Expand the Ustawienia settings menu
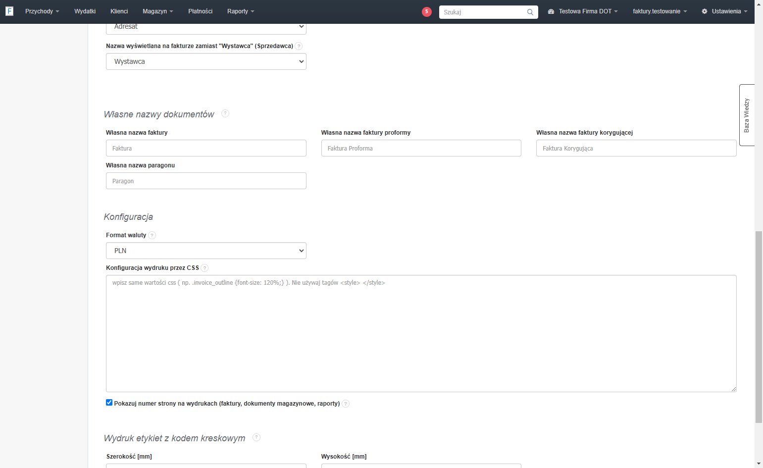763x468 pixels. [724, 11]
